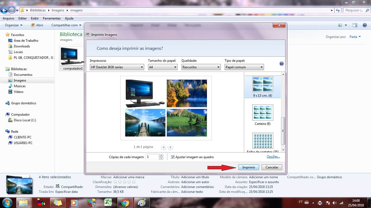This screenshot has height=208, width=371.
Task: Expand the Tamanho do papel dropdown
Action: (163, 67)
